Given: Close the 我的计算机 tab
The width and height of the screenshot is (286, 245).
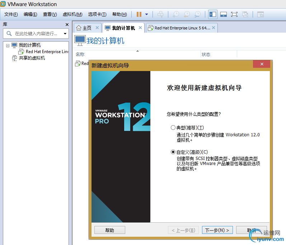Looking at the screenshot, I should point(140,28).
